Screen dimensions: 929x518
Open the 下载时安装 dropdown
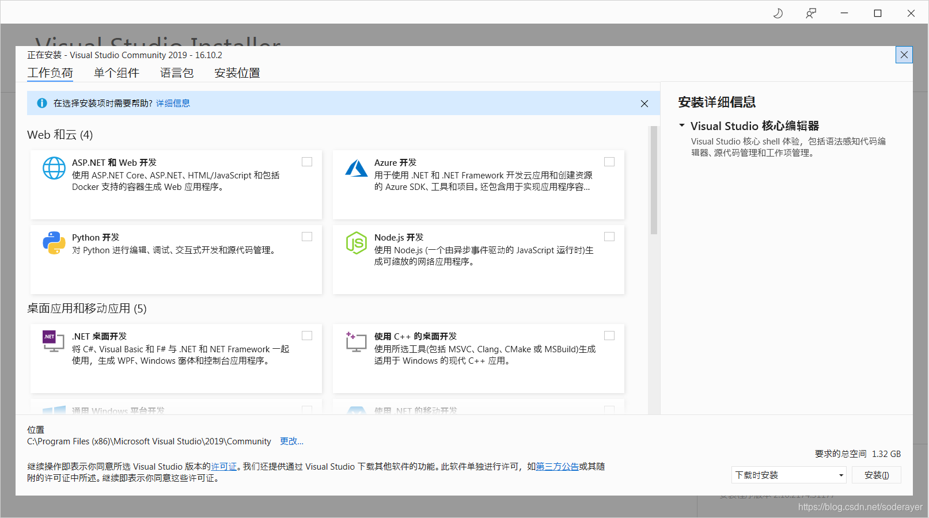click(x=789, y=475)
